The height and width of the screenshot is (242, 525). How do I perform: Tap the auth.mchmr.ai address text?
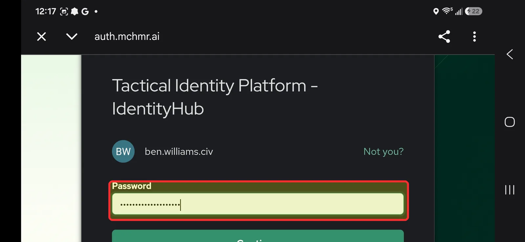[127, 36]
